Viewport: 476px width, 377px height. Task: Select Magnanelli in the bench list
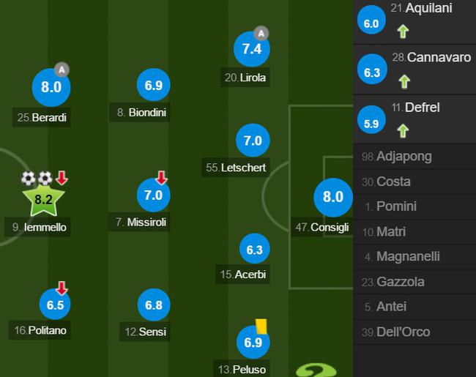[x=414, y=257]
